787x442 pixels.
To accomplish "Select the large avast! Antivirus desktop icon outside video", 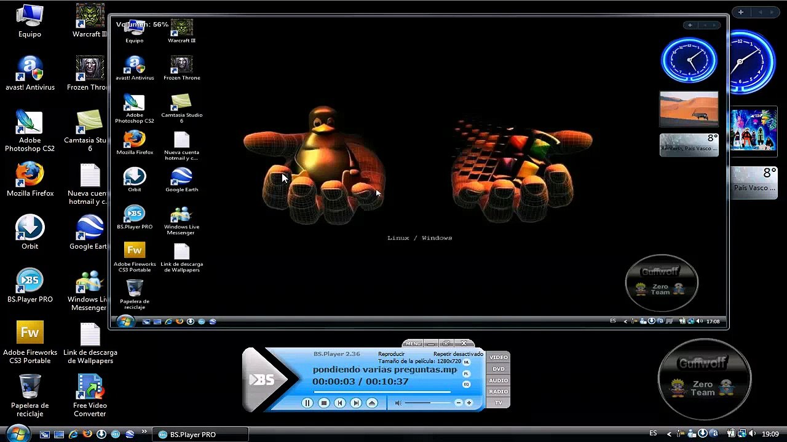I will coord(30,74).
